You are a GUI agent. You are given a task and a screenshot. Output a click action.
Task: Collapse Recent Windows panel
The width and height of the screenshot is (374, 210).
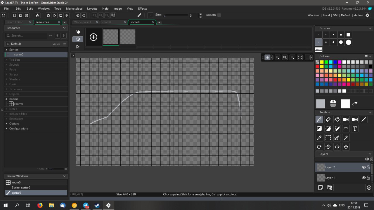click(64, 176)
